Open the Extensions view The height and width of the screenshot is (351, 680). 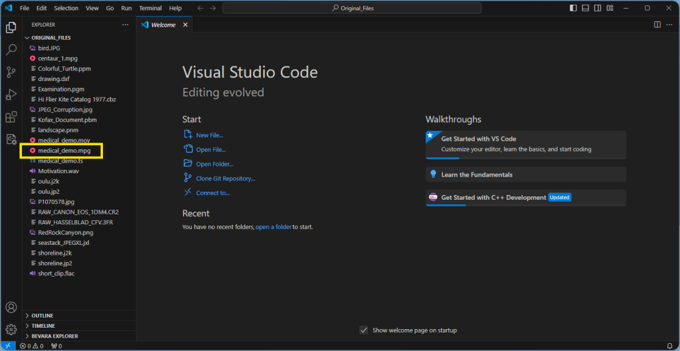click(x=11, y=117)
